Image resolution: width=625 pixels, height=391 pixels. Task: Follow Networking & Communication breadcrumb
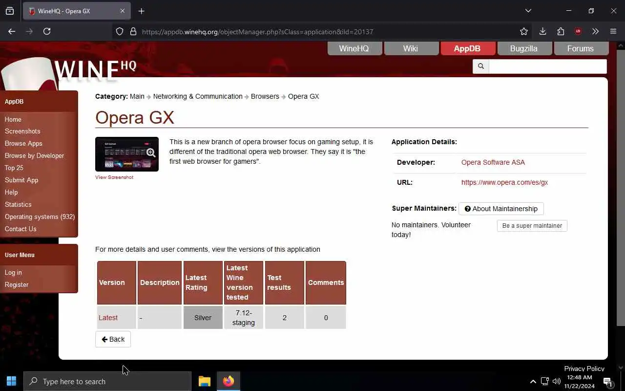coord(198,96)
